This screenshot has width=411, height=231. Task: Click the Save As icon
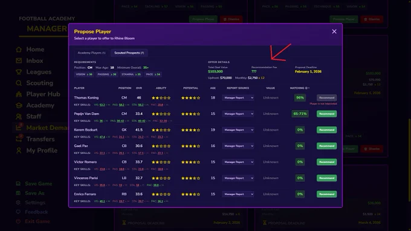18,193
